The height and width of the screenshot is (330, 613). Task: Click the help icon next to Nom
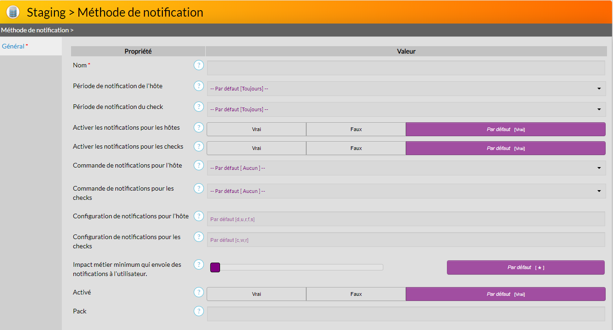(x=199, y=65)
